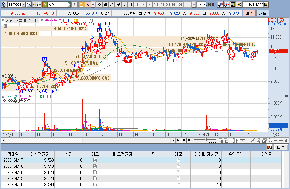
Task: Click the text 'A' annotation tool
Action: pos(286,141)
